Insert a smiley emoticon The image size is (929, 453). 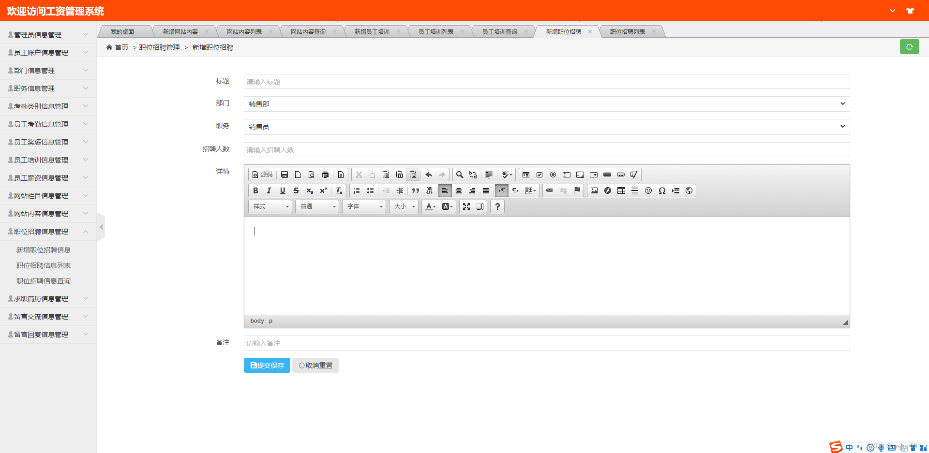648,190
